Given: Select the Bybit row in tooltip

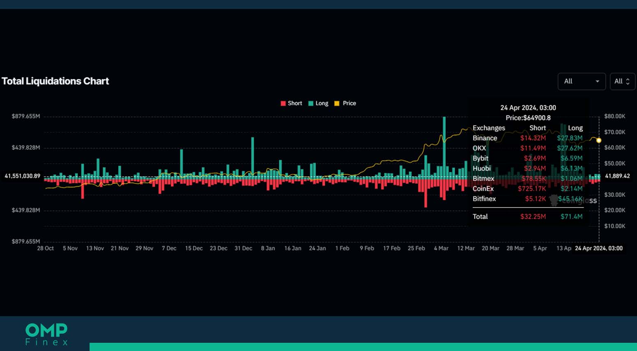Looking at the screenshot, I should (x=528, y=158).
